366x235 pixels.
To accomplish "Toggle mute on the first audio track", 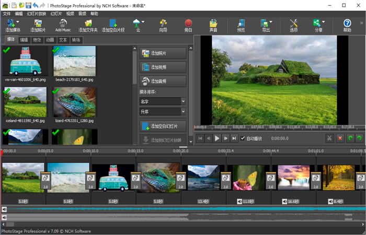I will pyautogui.click(x=4, y=209).
